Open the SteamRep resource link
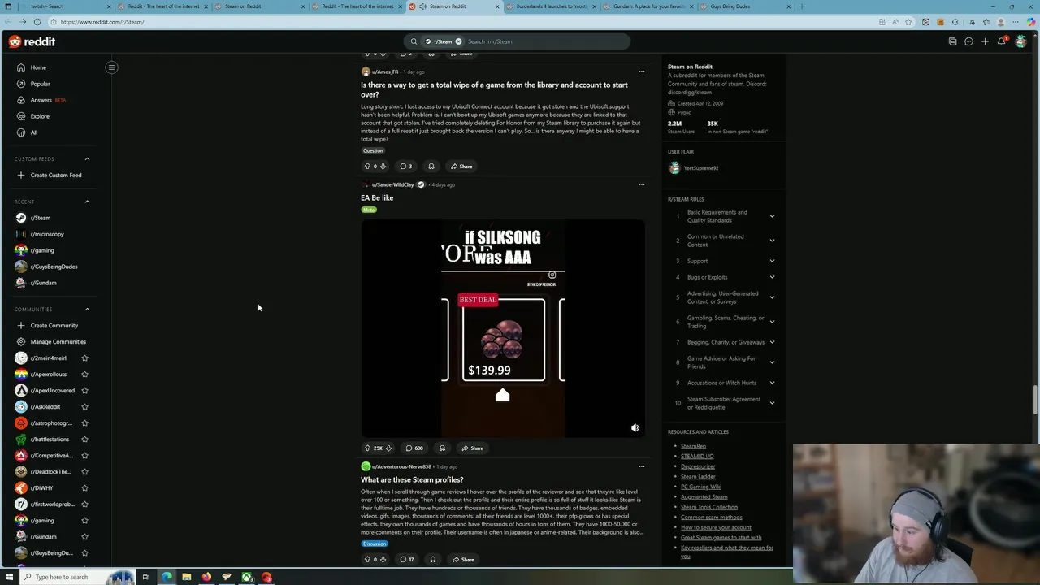The image size is (1040, 585). 693,446
